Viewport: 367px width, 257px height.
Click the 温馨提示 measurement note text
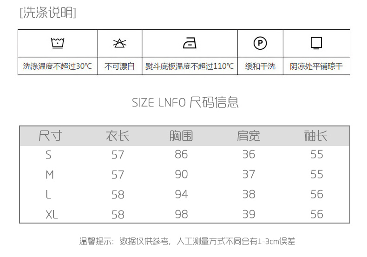[187, 241]
